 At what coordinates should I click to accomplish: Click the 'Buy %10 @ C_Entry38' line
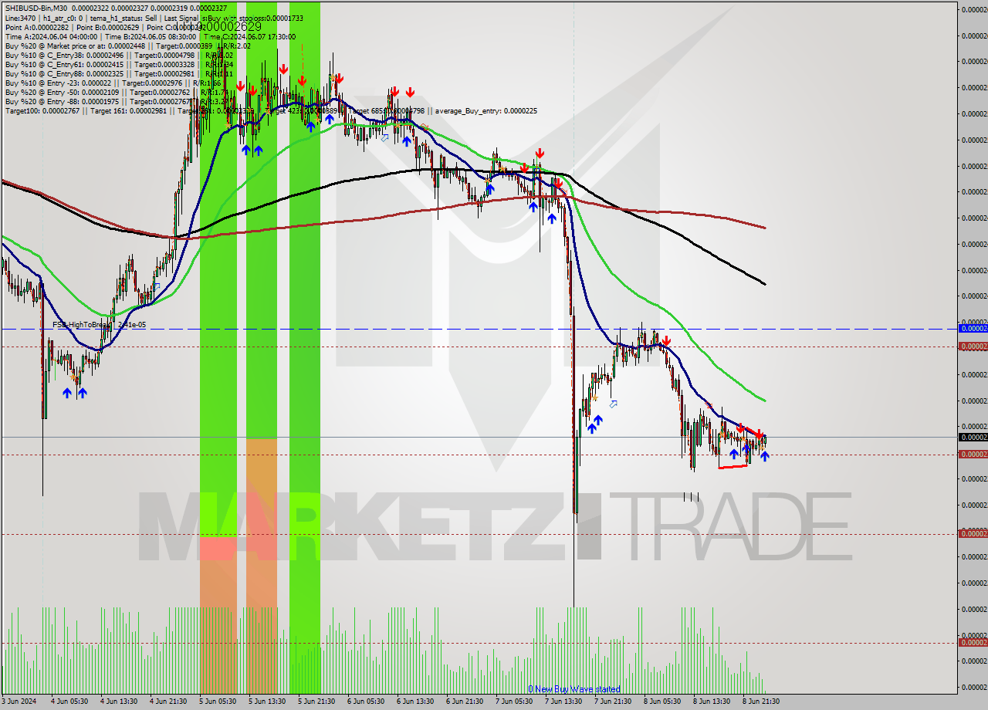click(x=119, y=55)
